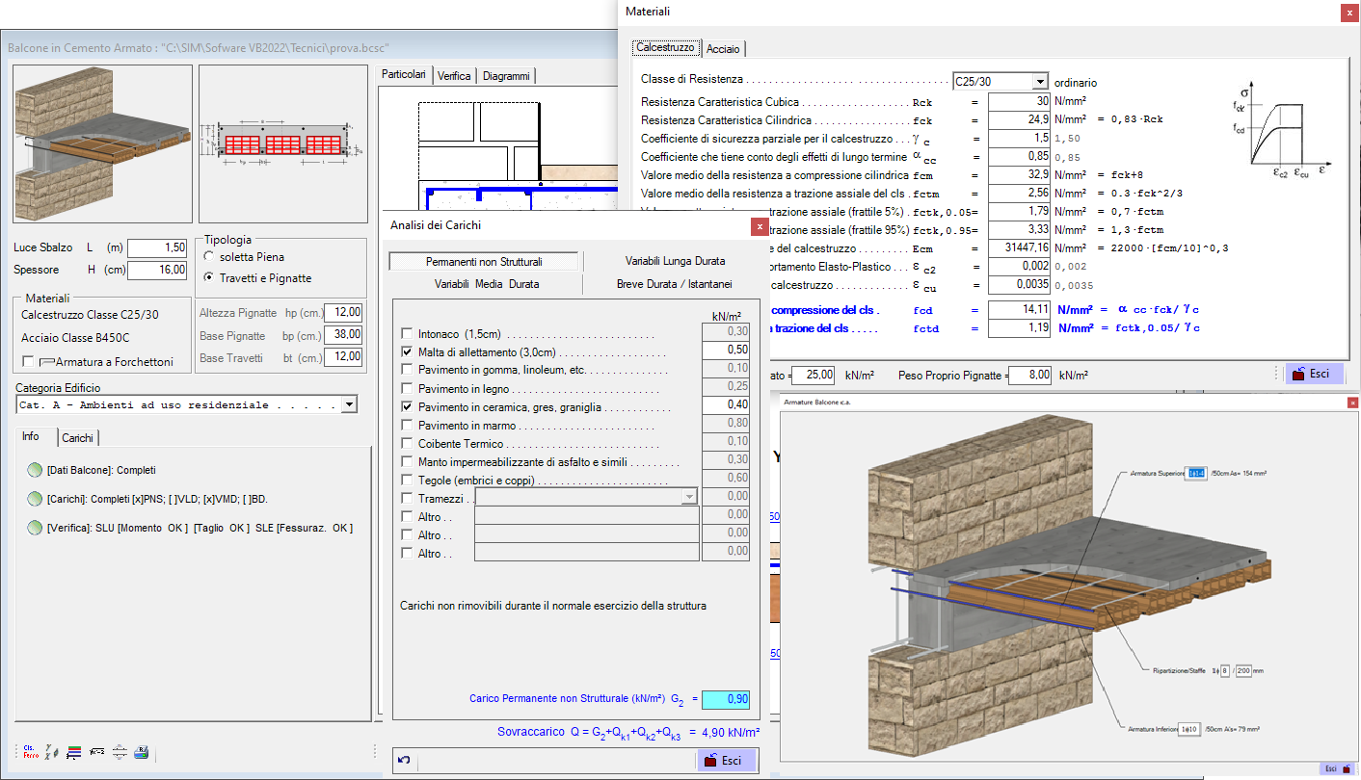
Task: Click the Spessore H input field
Action: [x=157, y=271]
